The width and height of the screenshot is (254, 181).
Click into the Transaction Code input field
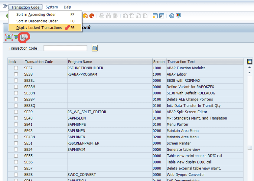tap(65, 48)
